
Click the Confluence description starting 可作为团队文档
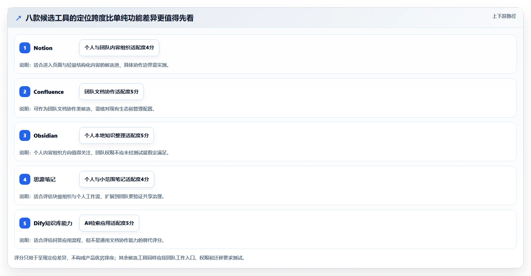87,109
